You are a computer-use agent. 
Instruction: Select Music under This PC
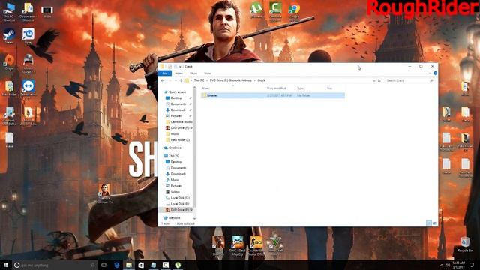(172, 180)
